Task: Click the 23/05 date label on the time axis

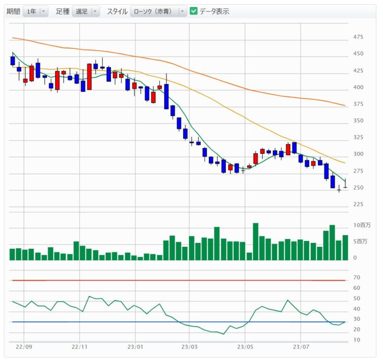Action: 245,347
